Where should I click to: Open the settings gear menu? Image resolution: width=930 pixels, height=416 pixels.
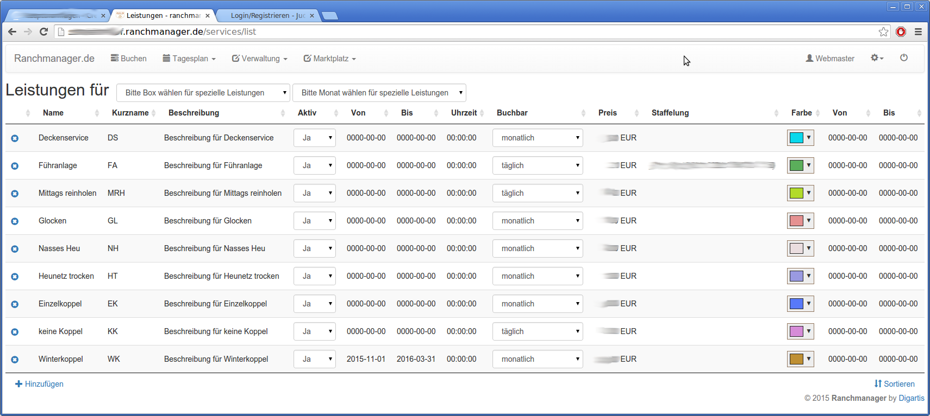[x=877, y=57]
